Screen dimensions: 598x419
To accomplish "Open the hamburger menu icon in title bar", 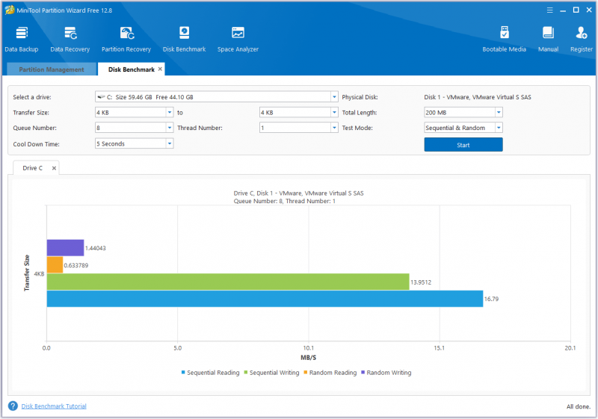I will click(549, 10).
